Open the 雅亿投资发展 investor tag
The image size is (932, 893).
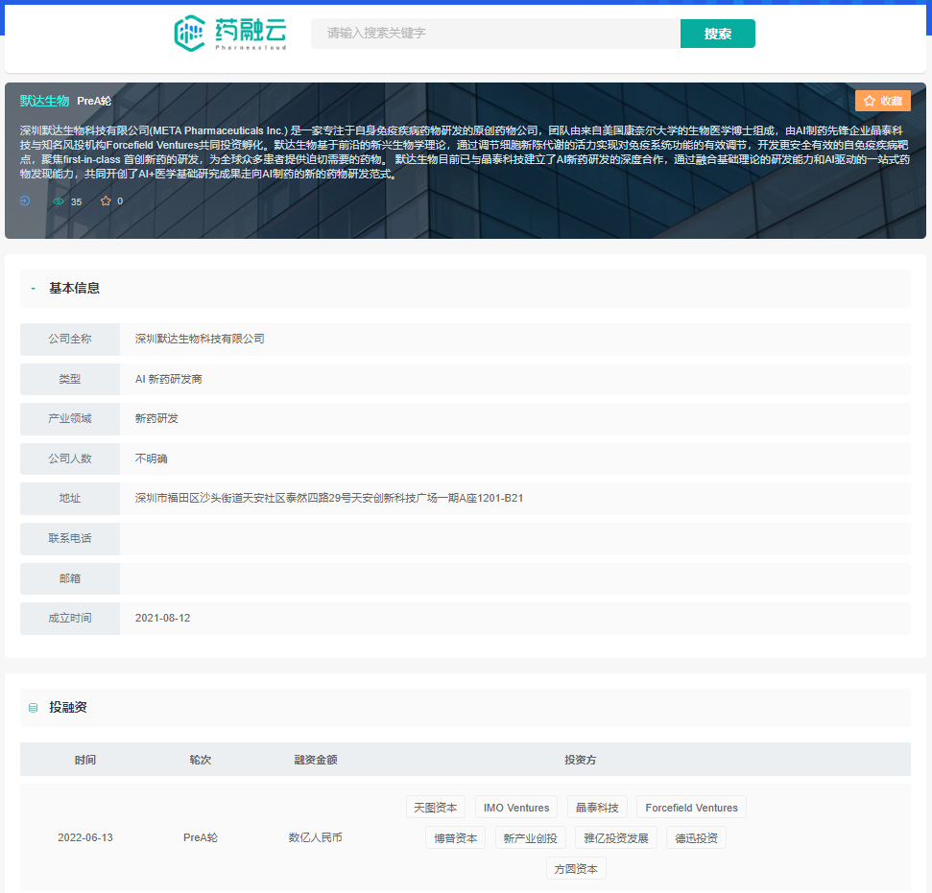[x=616, y=838]
